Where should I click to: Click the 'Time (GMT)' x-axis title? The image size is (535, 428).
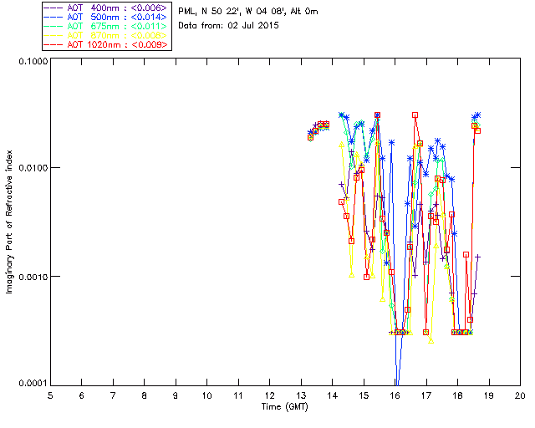point(284,406)
